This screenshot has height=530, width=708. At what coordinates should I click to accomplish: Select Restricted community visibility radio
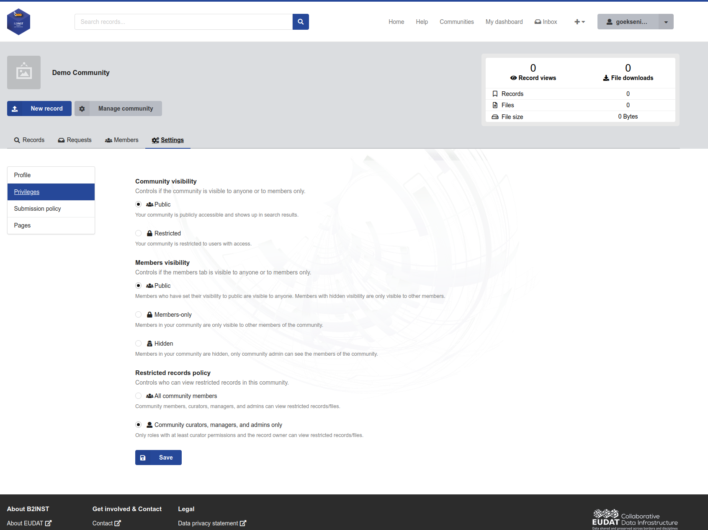pyautogui.click(x=139, y=233)
